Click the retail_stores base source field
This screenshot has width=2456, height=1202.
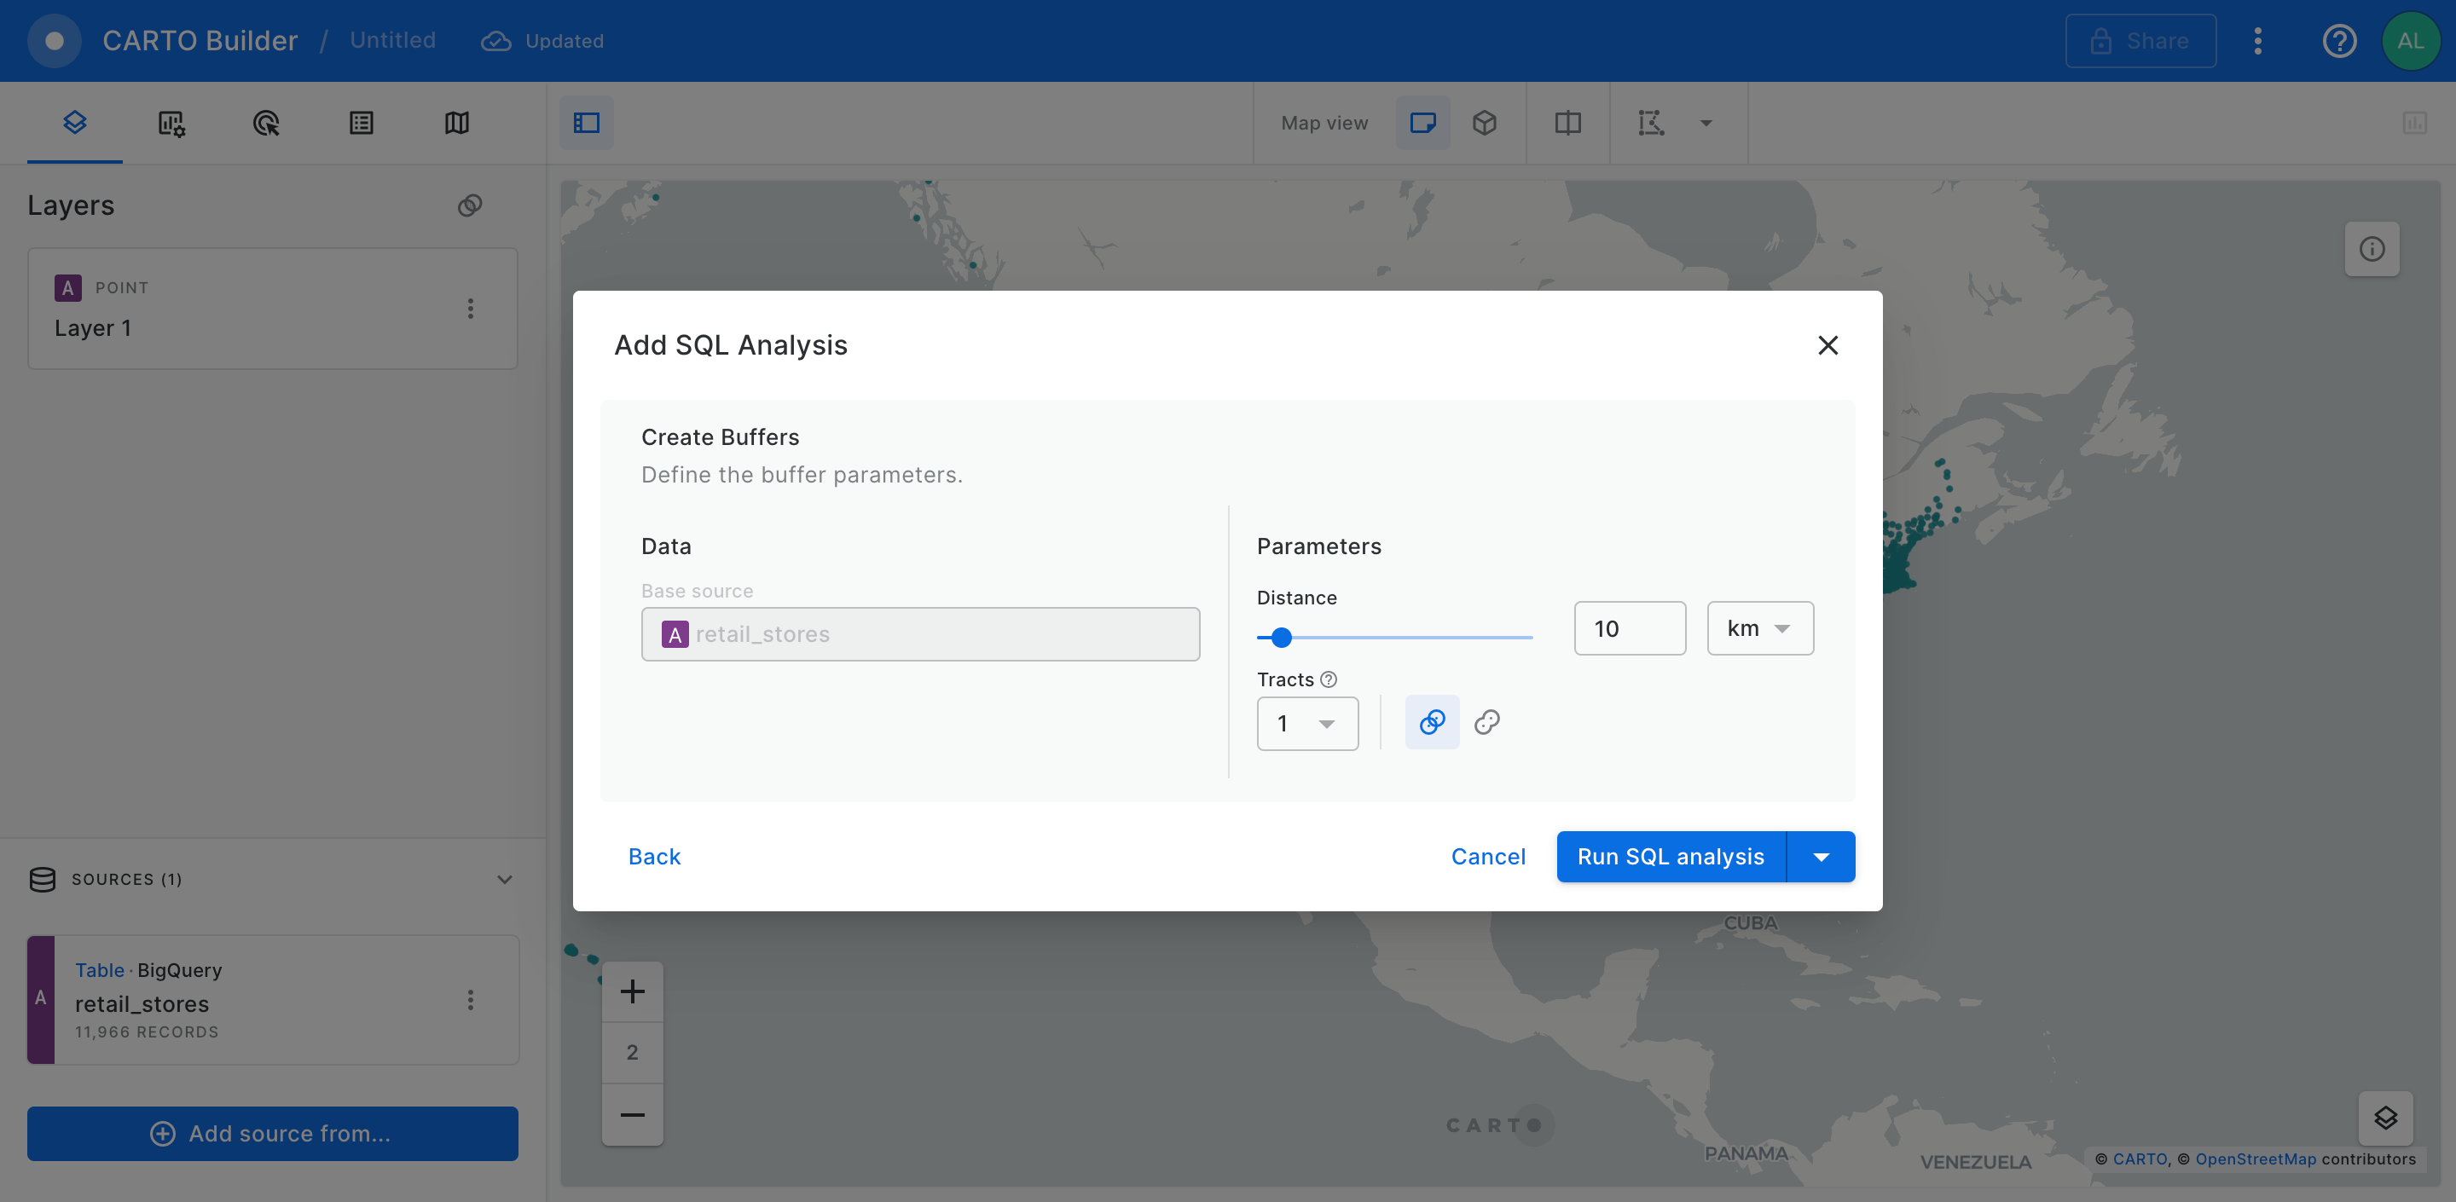pyautogui.click(x=920, y=634)
